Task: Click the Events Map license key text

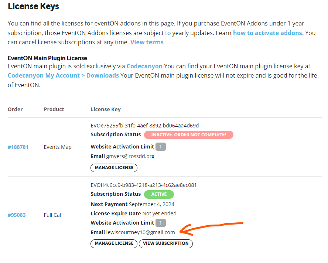Action: (x=145, y=126)
